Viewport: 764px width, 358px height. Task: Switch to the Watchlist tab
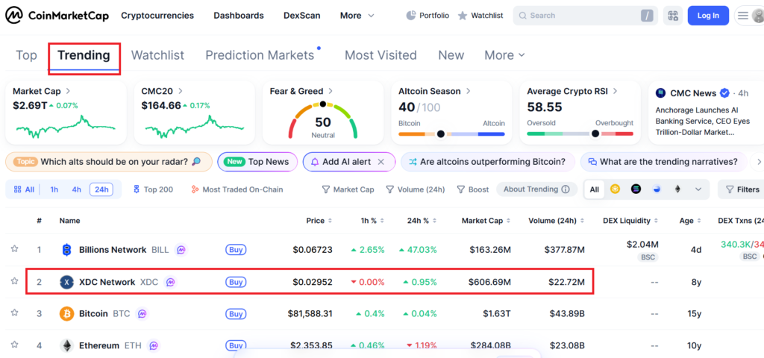click(158, 55)
